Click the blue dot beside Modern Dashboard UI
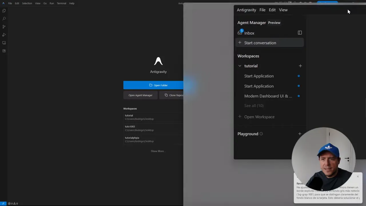The width and height of the screenshot is (366, 206). 299,96
